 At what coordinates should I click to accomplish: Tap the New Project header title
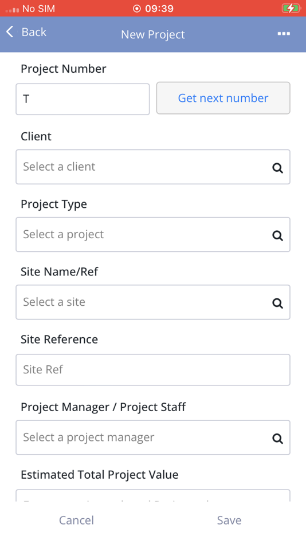pos(153,34)
